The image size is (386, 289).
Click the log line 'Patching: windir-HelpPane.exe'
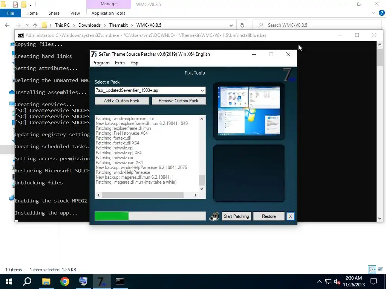[123, 172]
